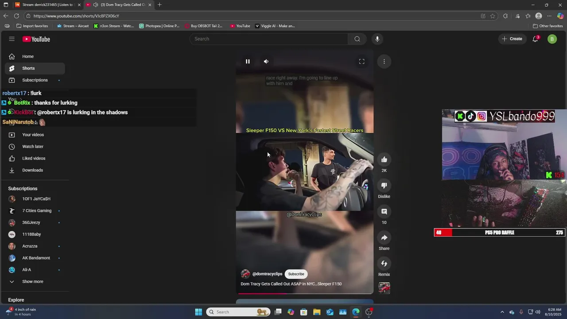567x319 pixels.
Task: Close the Dom Tracy YouTube tab
Action: pos(150,5)
